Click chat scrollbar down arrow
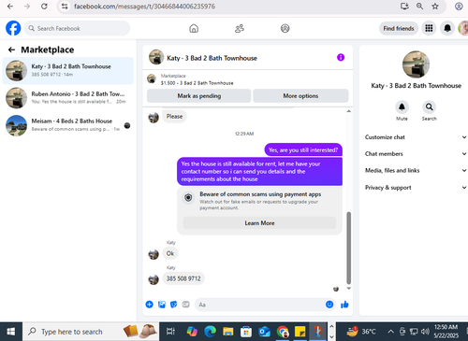 pos(349,289)
